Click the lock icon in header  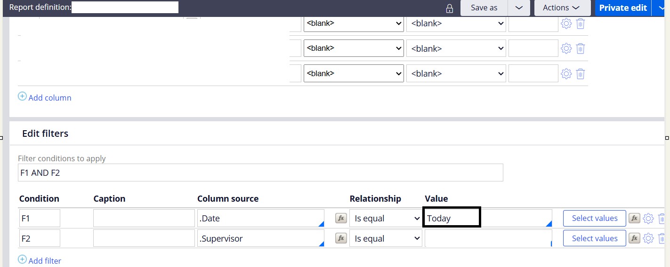point(450,8)
